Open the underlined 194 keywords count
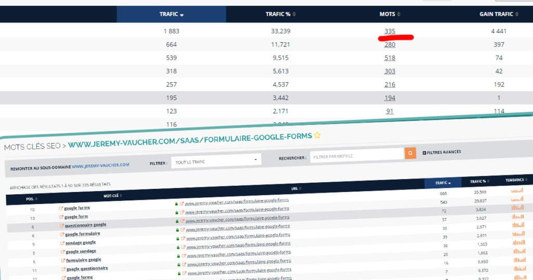 [389, 98]
